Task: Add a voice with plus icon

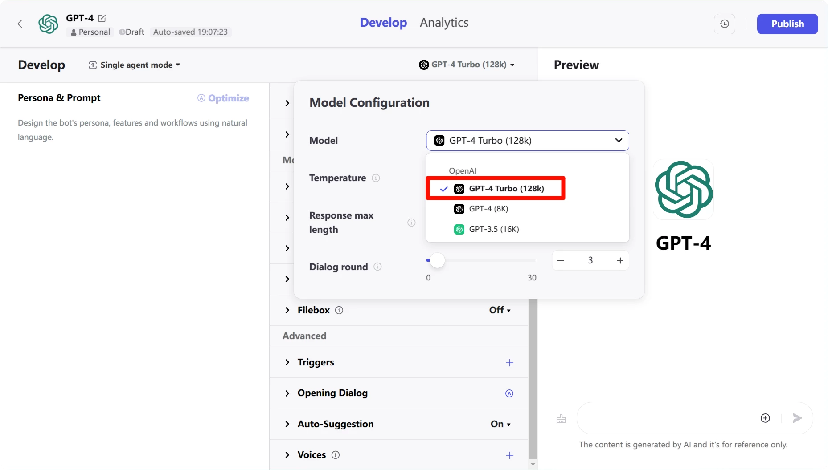Action: (510, 455)
